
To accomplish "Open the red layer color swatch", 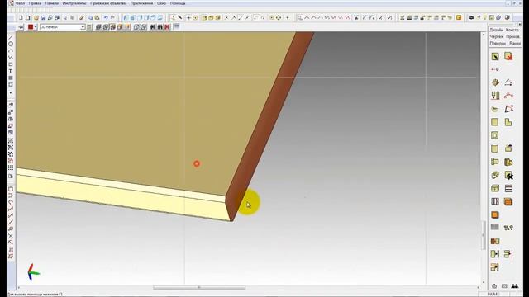I will pos(31,27).
